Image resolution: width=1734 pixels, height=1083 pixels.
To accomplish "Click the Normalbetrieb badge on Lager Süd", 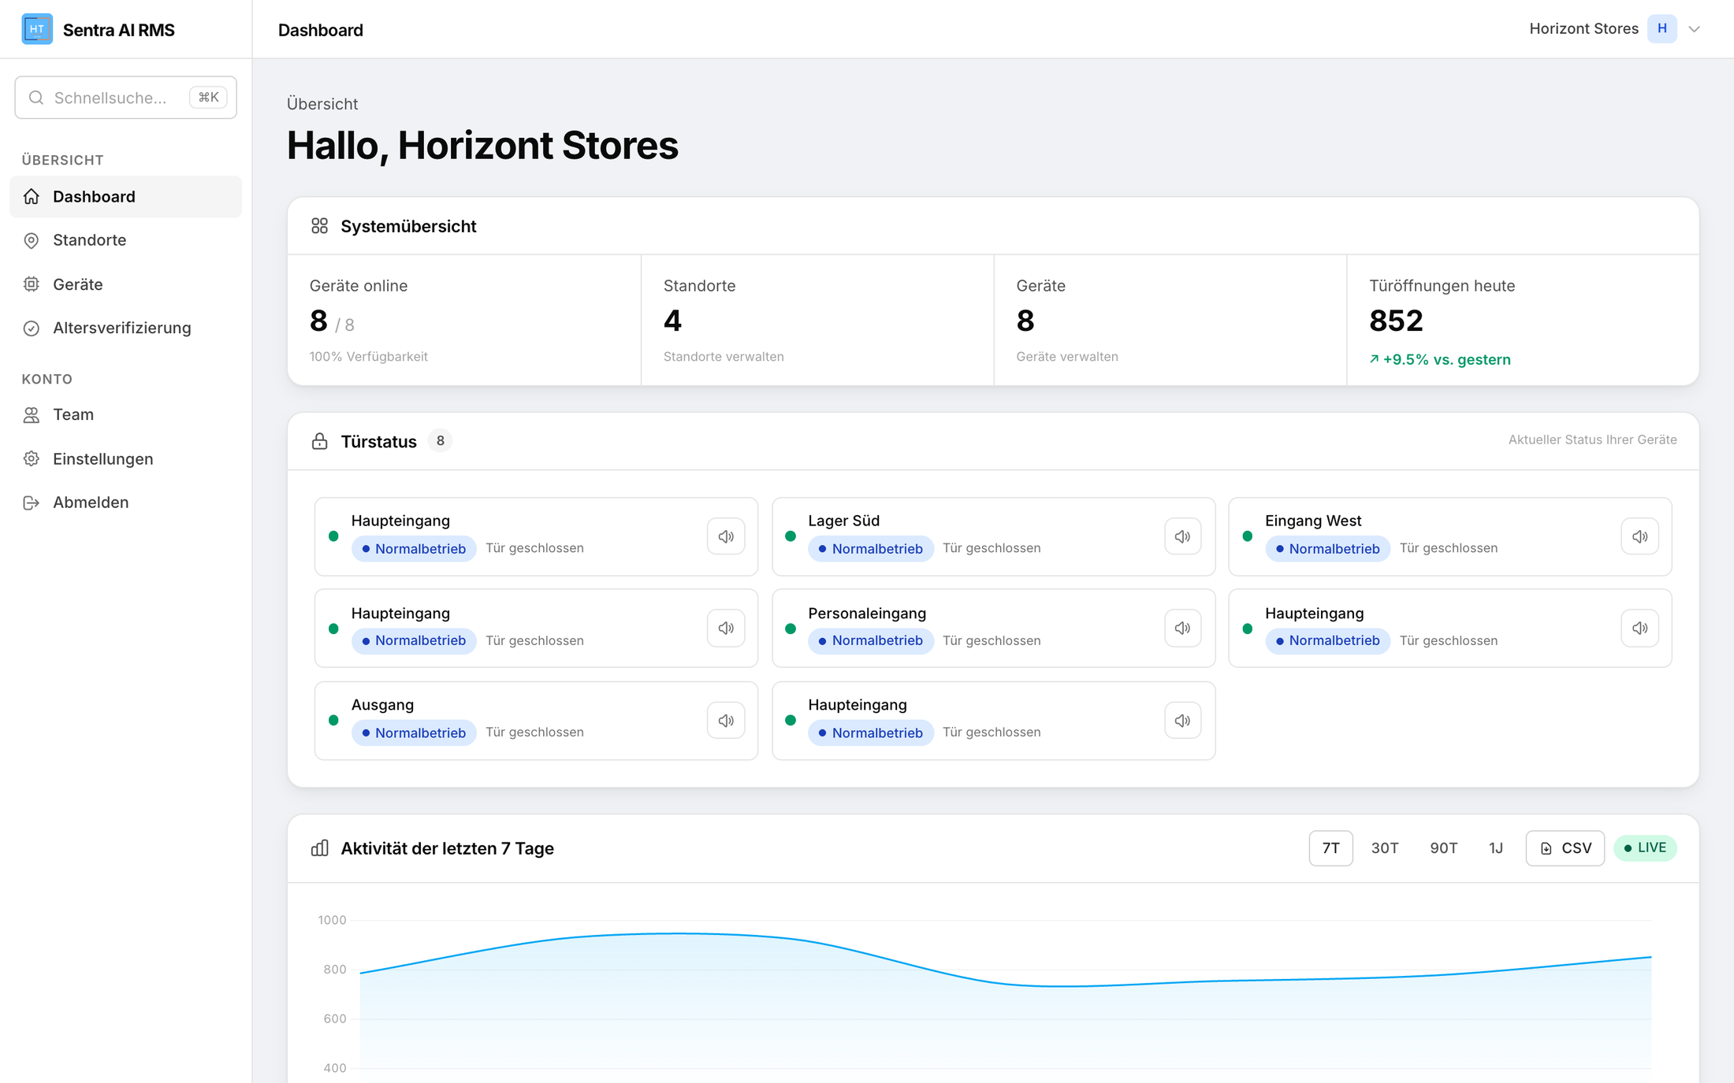I will click(870, 549).
